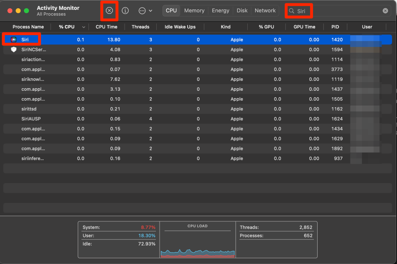This screenshot has width=397, height=264.
Task: Toggle the % CPU column sort arrow
Action: (84, 27)
